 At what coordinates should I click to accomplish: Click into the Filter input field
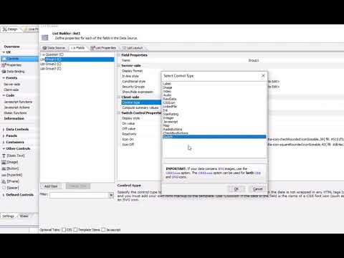79,195
